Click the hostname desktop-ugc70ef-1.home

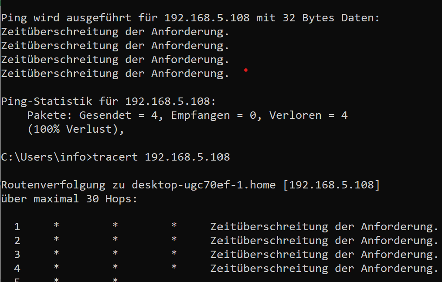pos(204,185)
